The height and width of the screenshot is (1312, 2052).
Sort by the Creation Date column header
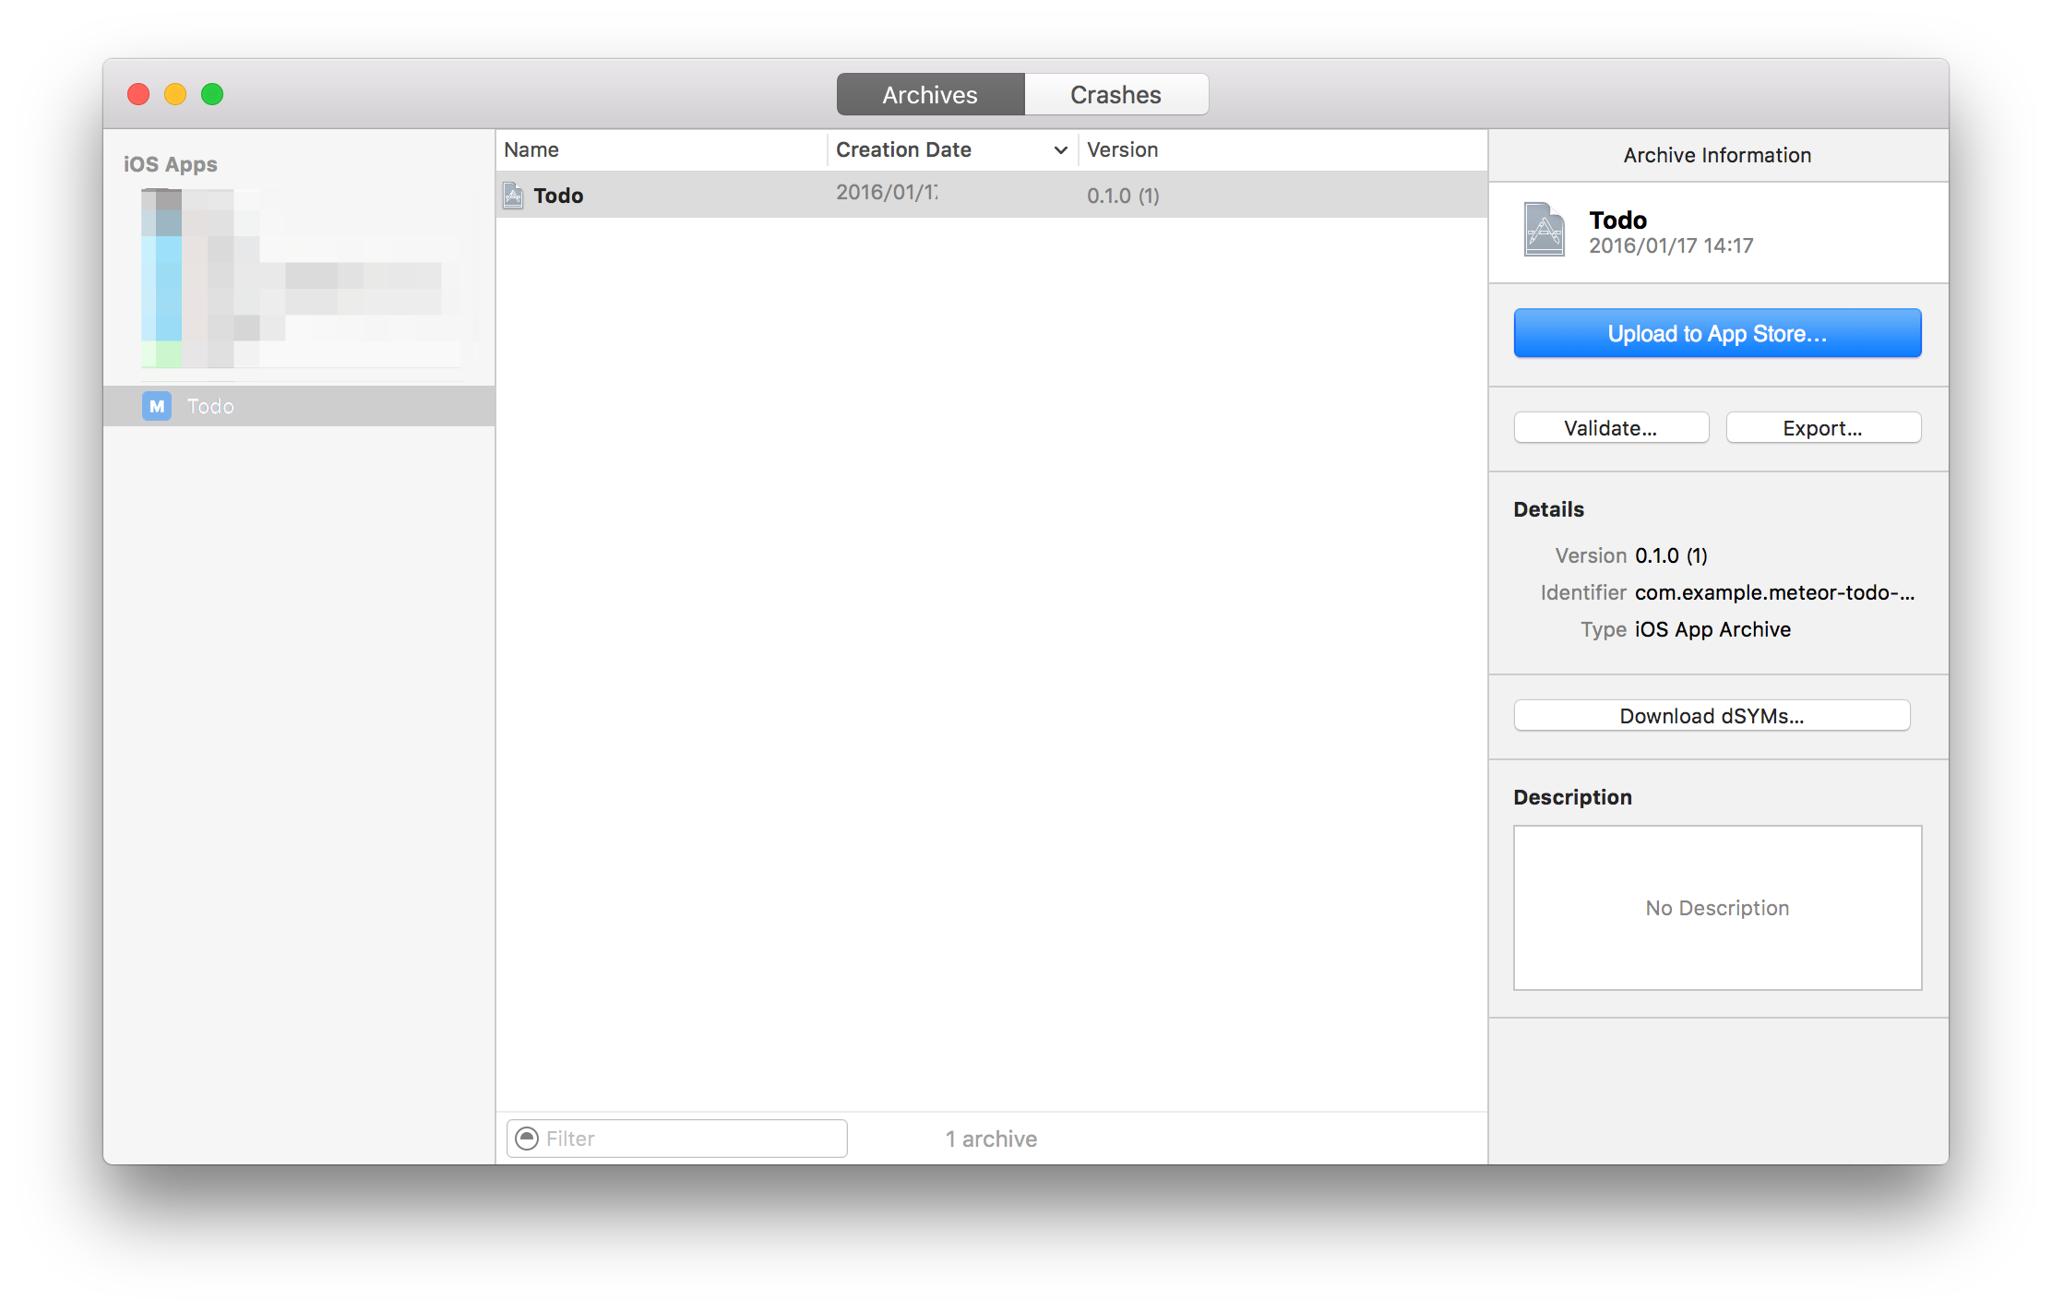click(x=953, y=149)
